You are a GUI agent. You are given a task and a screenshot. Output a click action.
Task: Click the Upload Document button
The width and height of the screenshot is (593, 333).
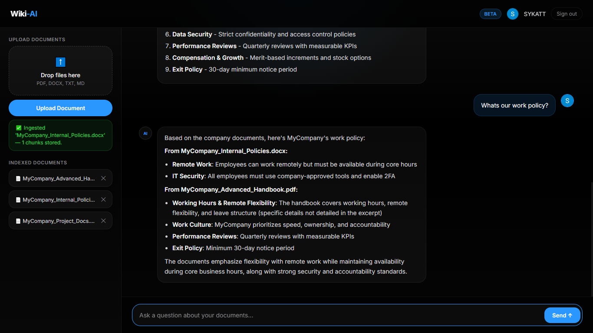click(60, 108)
